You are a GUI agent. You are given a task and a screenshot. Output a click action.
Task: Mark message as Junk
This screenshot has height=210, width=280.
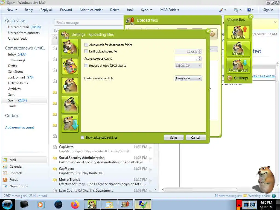[130, 10]
